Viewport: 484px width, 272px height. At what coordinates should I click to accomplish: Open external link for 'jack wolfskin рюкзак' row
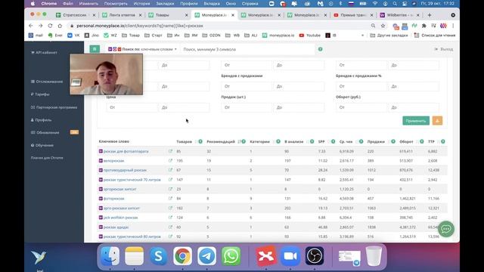pos(170,218)
